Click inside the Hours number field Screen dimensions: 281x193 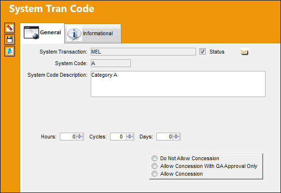(x=68, y=137)
